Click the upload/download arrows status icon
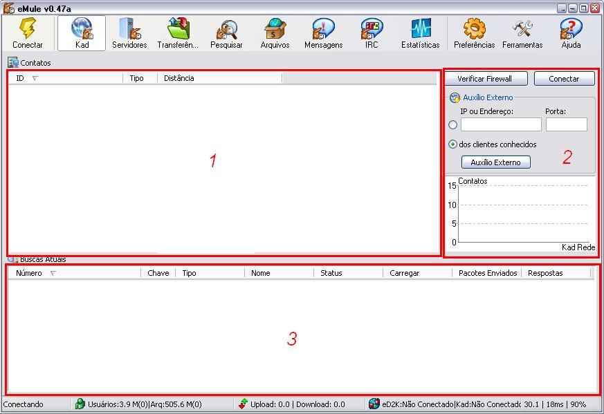The width and height of the screenshot is (604, 414). pyautogui.click(x=243, y=404)
